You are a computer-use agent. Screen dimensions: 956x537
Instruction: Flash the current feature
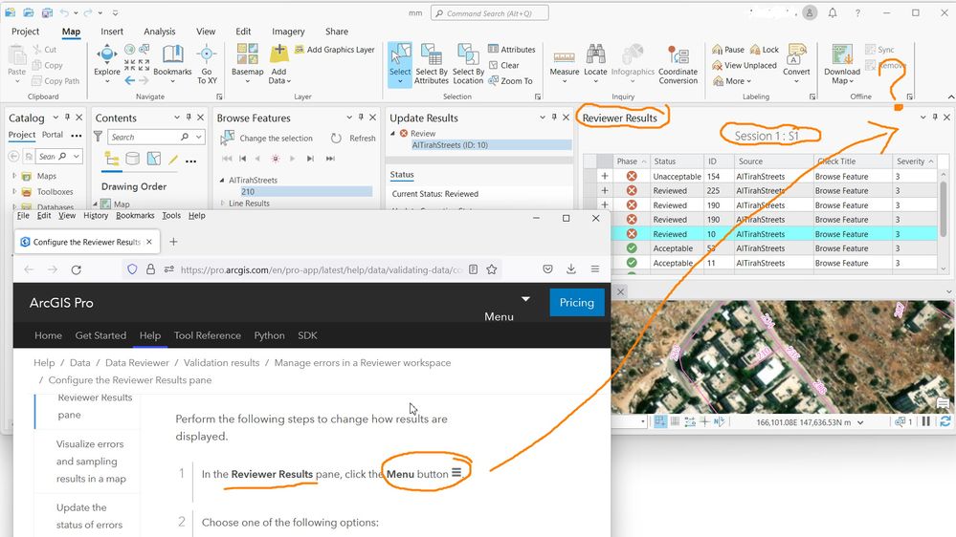(276, 159)
